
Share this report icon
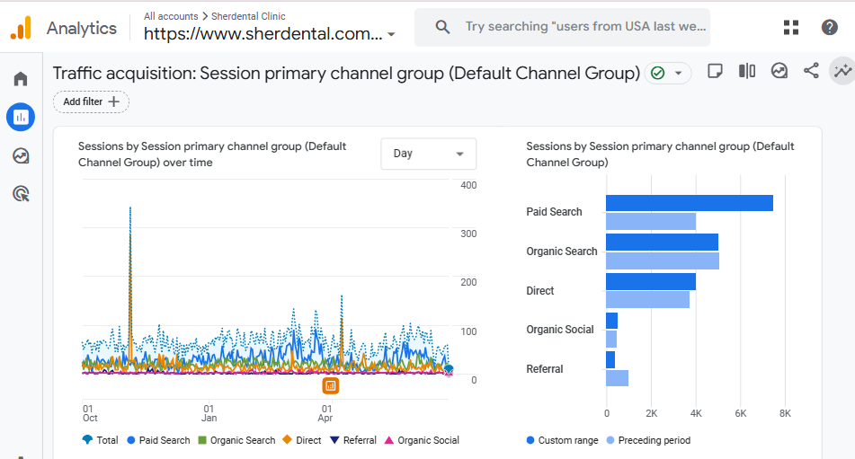(811, 71)
